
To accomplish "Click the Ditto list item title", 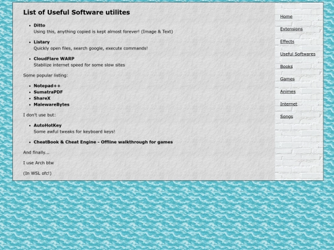I will click(40, 25).
